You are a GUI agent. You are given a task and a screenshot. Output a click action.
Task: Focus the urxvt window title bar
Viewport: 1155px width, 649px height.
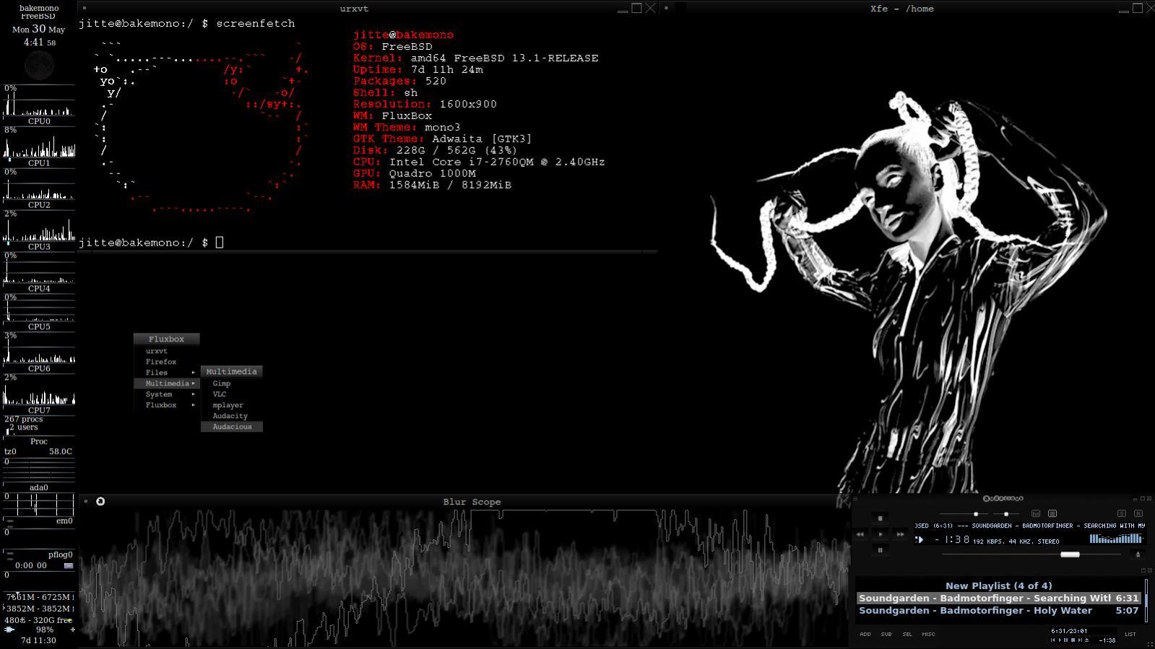pyautogui.click(x=353, y=9)
